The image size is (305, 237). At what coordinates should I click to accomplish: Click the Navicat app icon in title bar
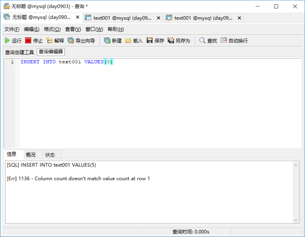pyautogui.click(x=7, y=6)
